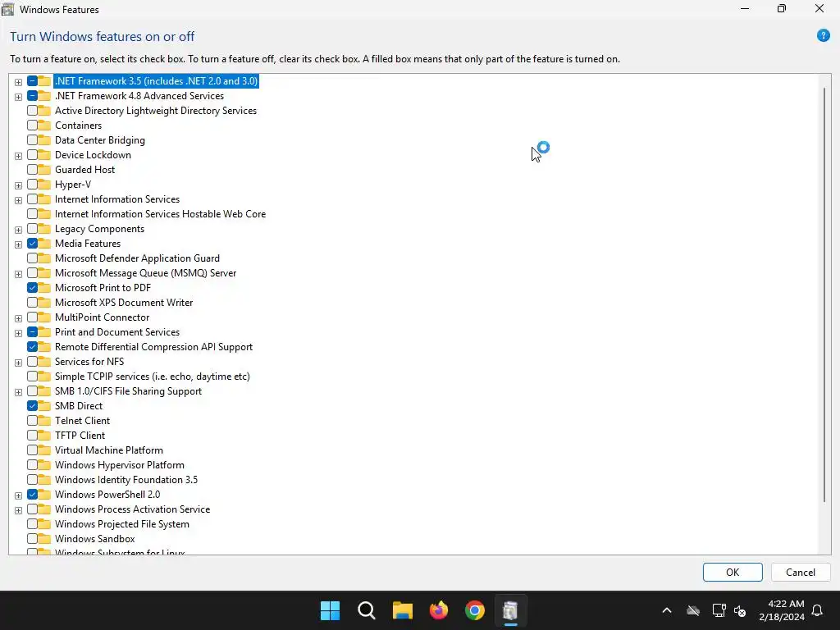Click folder icon beside Services for NFS
The image size is (840, 630).
(44, 362)
